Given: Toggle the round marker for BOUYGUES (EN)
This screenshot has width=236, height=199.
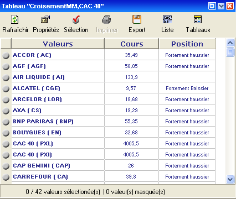Looking at the screenshot, I should tap(6, 133).
